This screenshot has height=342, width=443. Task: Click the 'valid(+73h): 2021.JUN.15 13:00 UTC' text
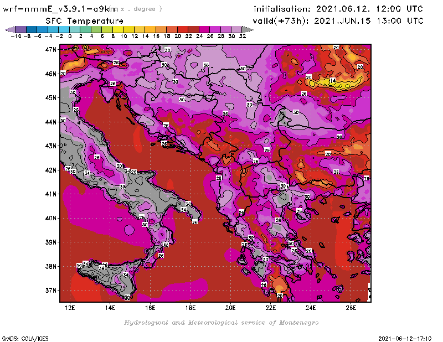tap(338, 21)
